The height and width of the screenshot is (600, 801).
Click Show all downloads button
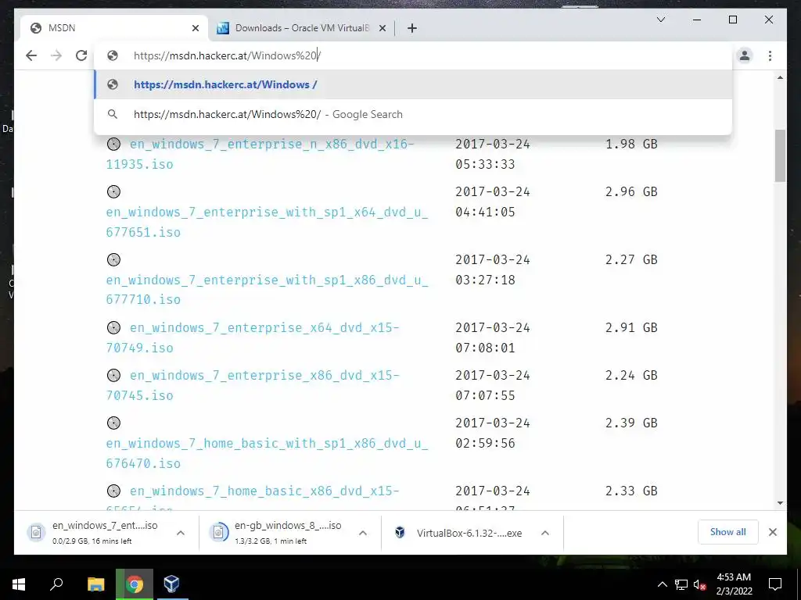click(x=728, y=532)
